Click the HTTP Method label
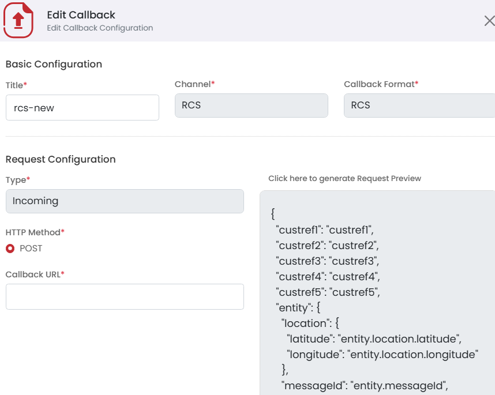Screen dimensions: 495x395 (35, 232)
